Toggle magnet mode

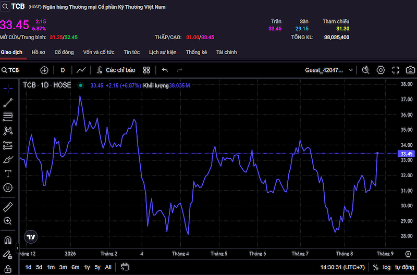point(8,241)
